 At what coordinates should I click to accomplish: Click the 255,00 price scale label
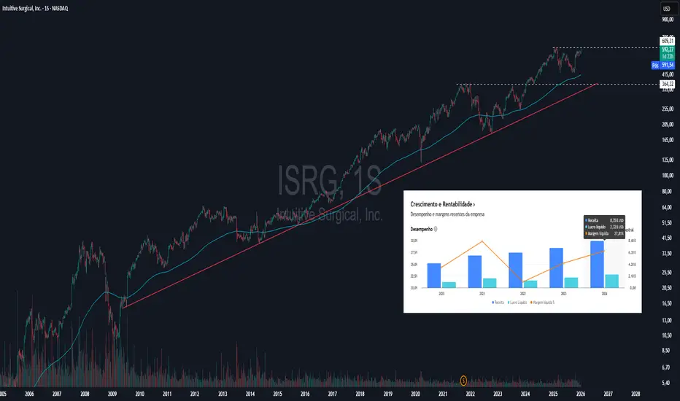(668, 109)
